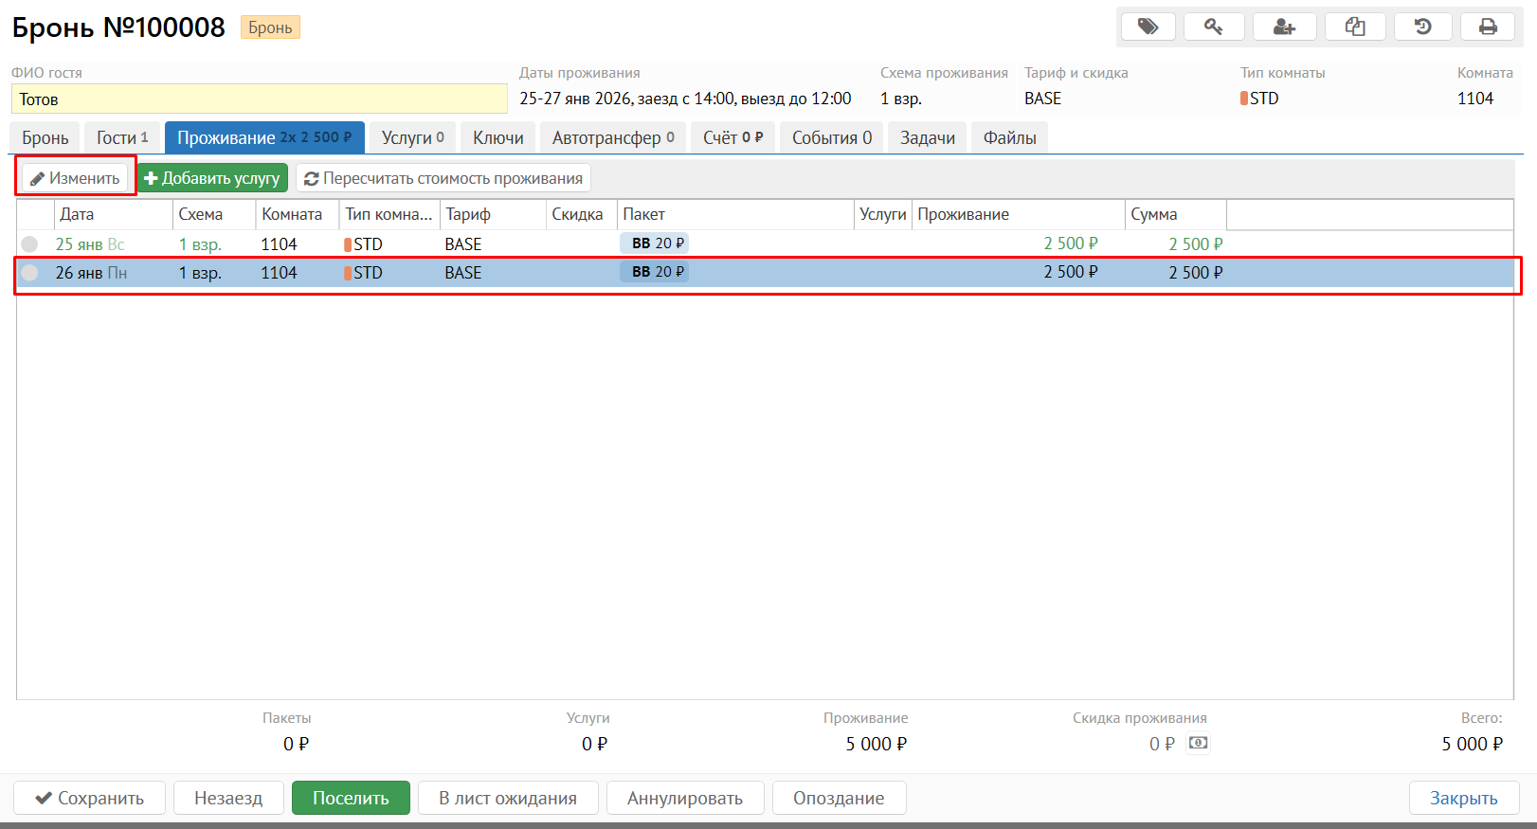Open the События 0 tab
Image resolution: width=1537 pixels, height=829 pixels.
832,137
